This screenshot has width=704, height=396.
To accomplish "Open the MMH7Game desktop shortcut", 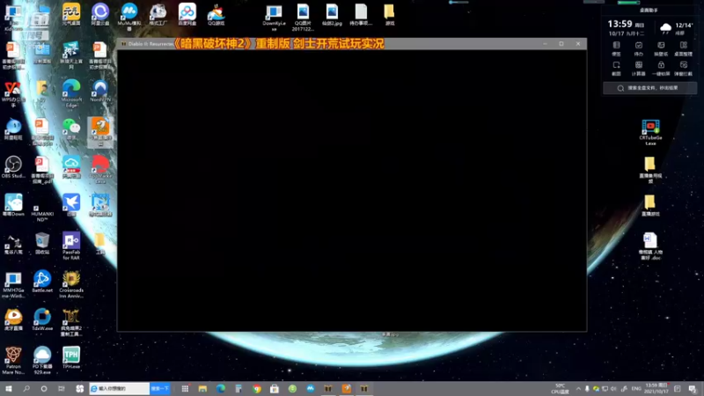I will [13, 284].
